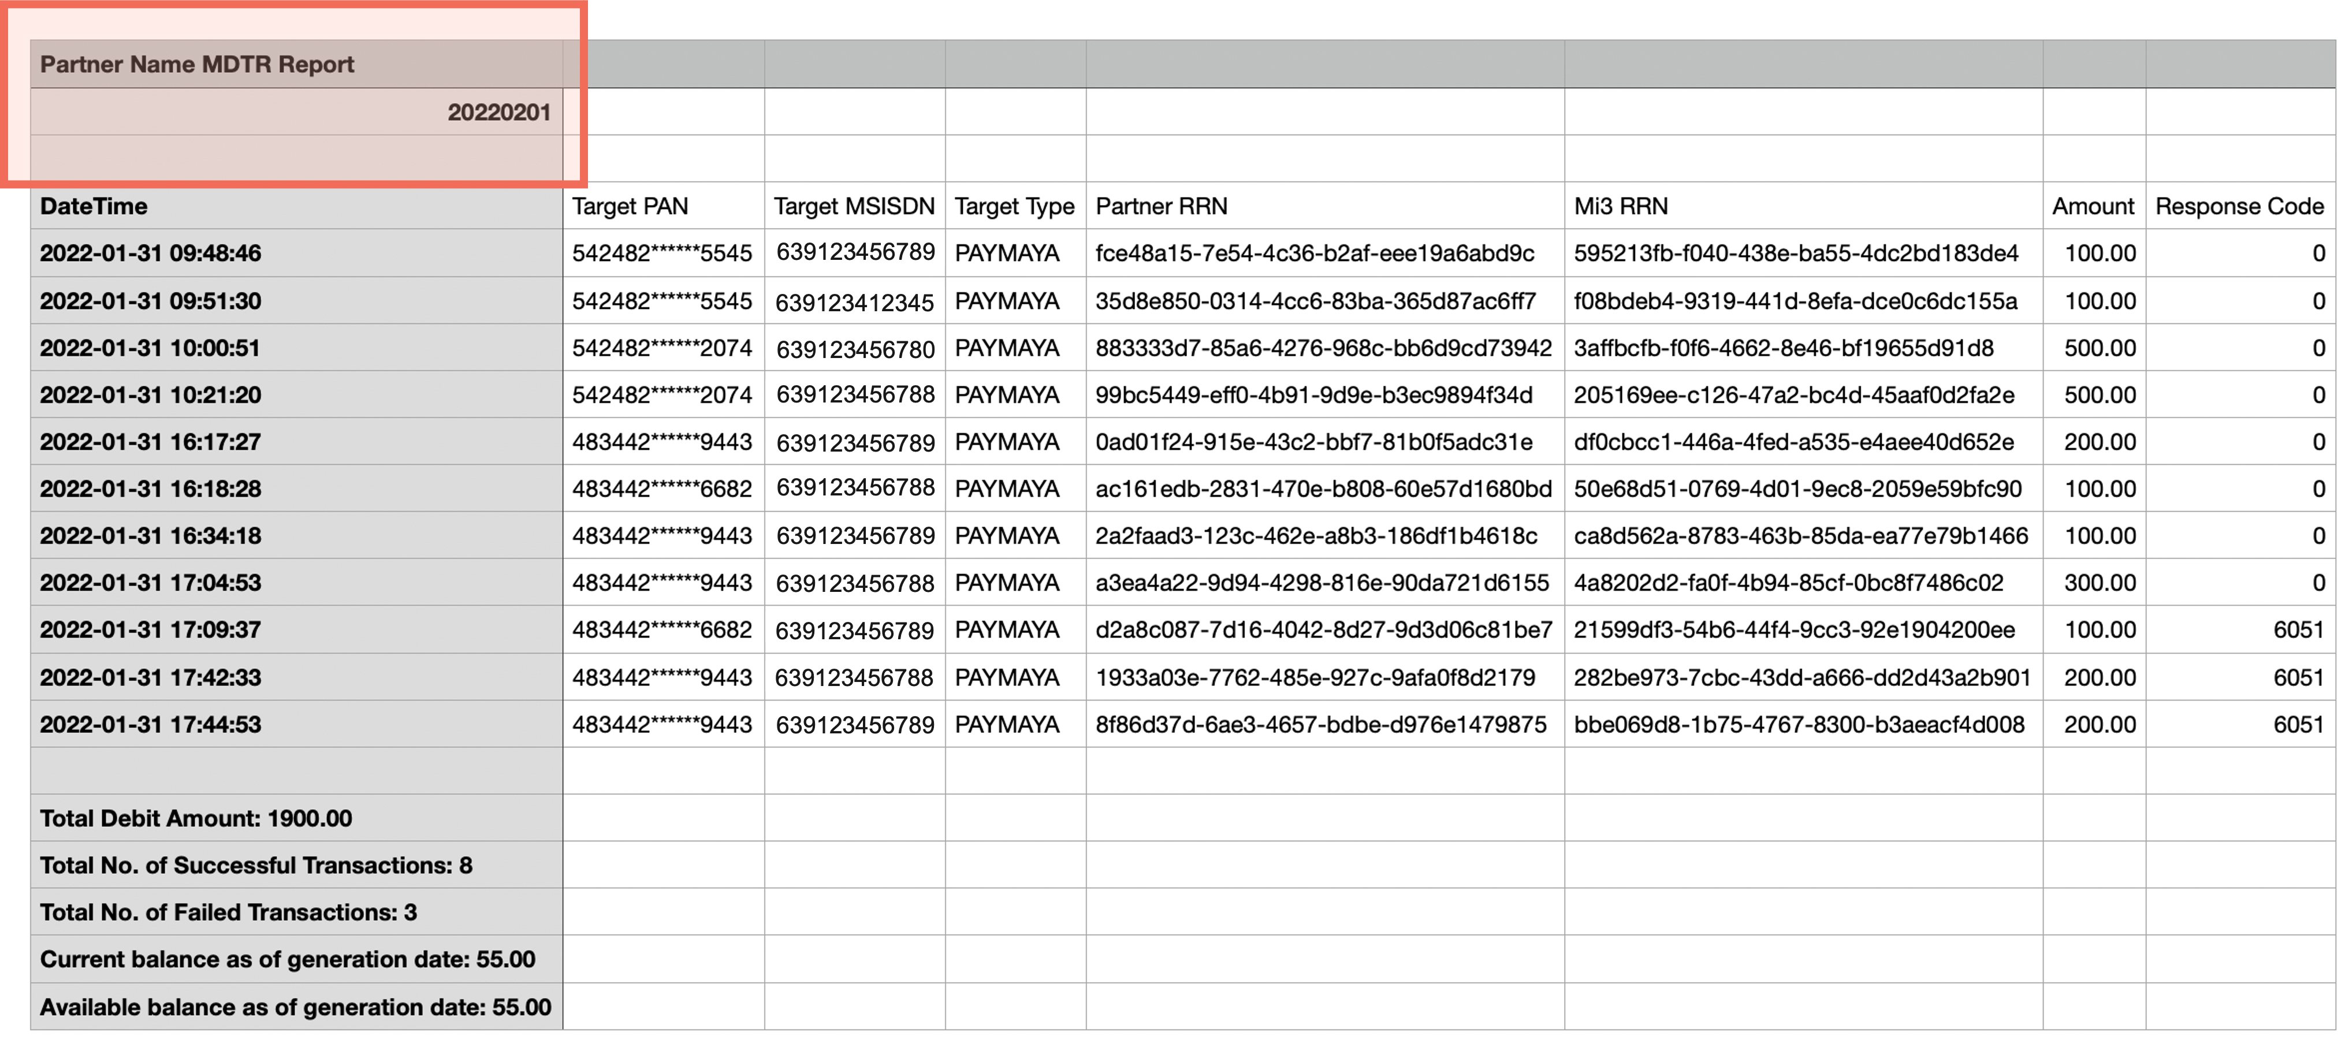Select the 20220201 date cell

[x=498, y=113]
